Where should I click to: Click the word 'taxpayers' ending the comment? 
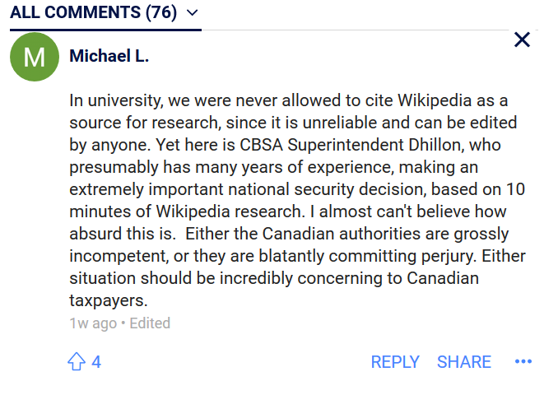105,301
